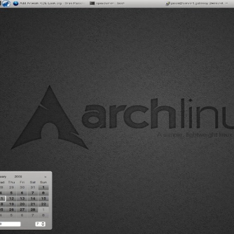Select greyed-out Sunday 8 in last row
The image size is (234, 234).
coord(43,215)
